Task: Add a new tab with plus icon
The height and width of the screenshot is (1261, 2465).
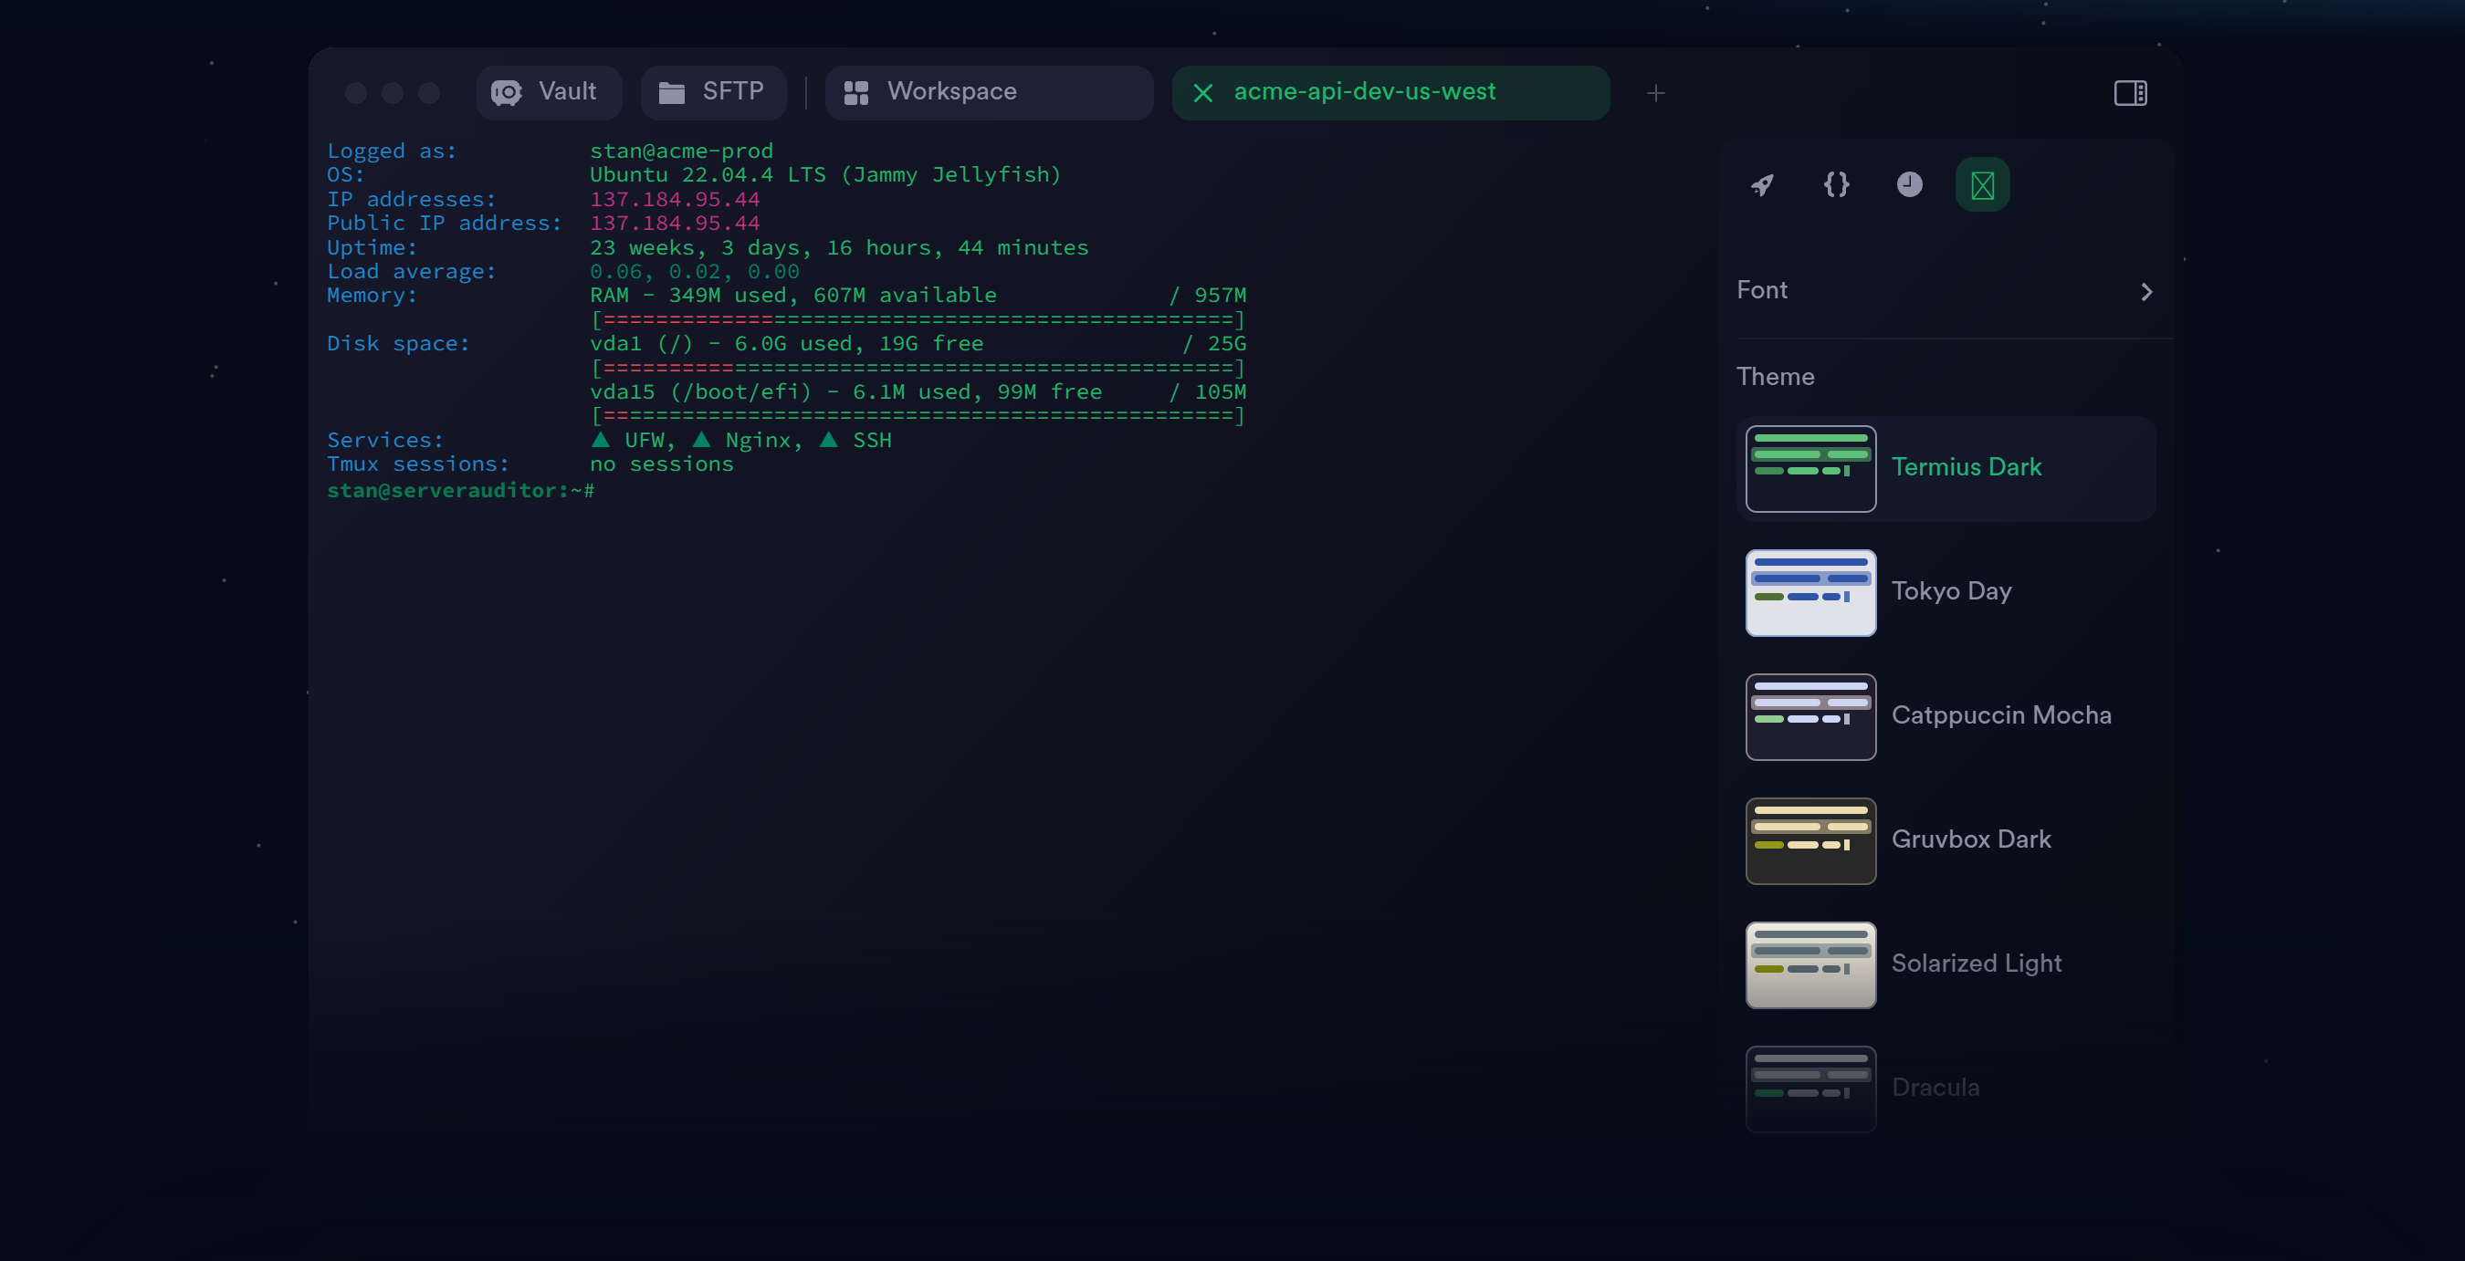Action: click(1655, 93)
